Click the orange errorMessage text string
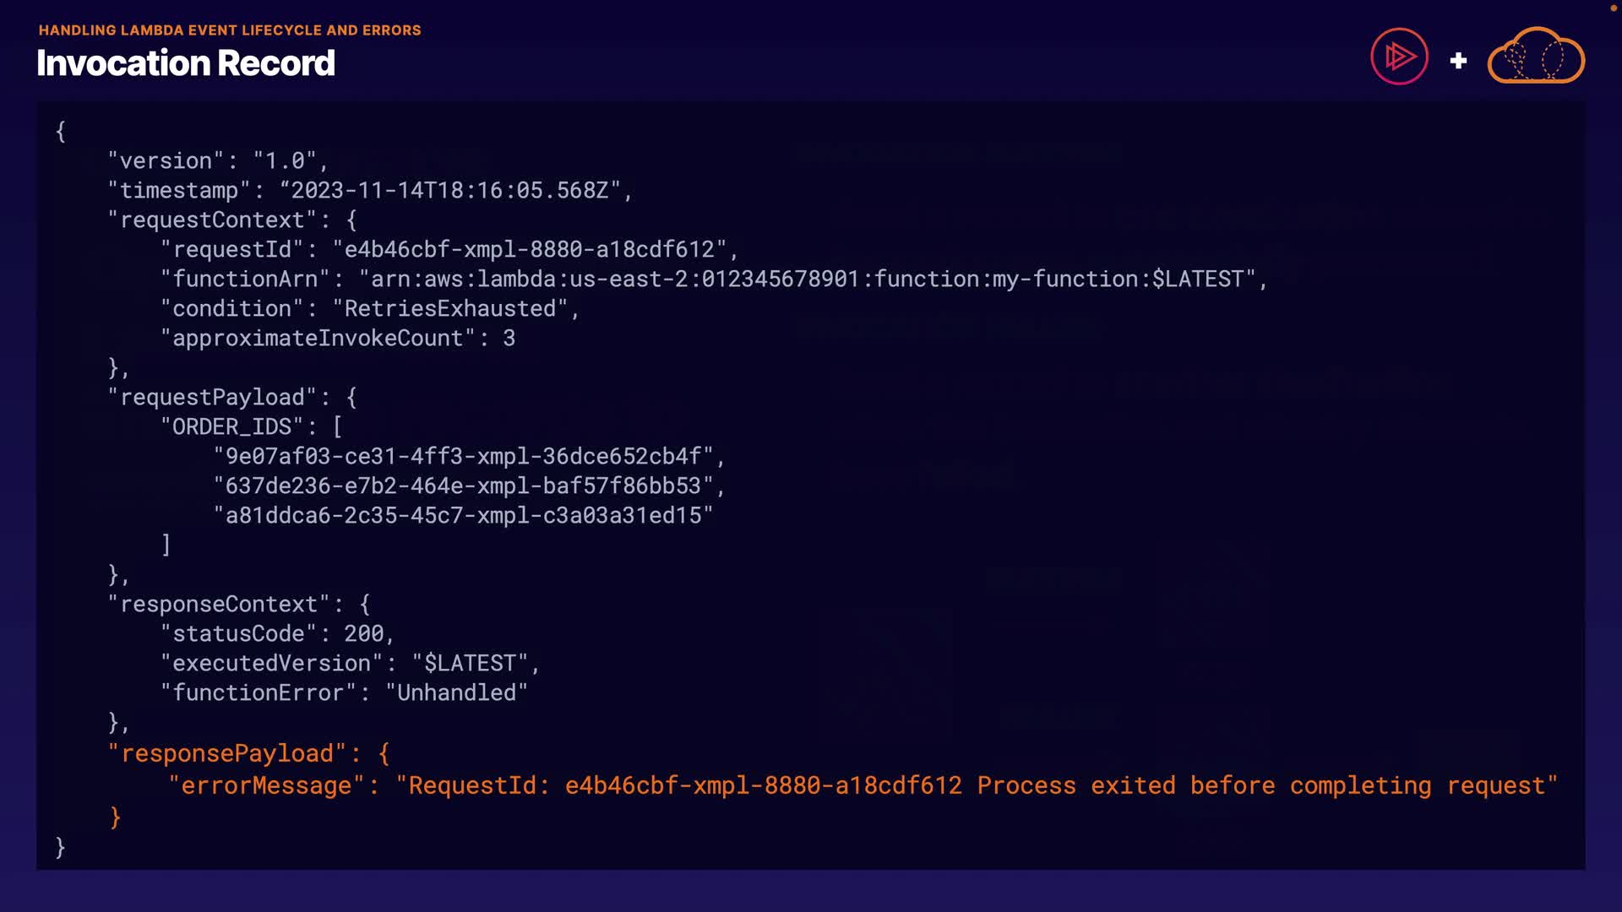The height and width of the screenshot is (912, 1622). click(977, 786)
